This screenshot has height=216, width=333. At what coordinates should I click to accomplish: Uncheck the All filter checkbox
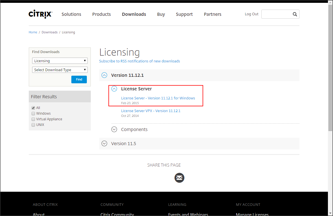33,108
